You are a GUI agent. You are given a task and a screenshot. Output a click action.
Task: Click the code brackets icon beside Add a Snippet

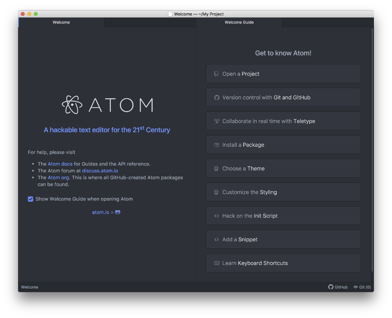(x=216, y=240)
